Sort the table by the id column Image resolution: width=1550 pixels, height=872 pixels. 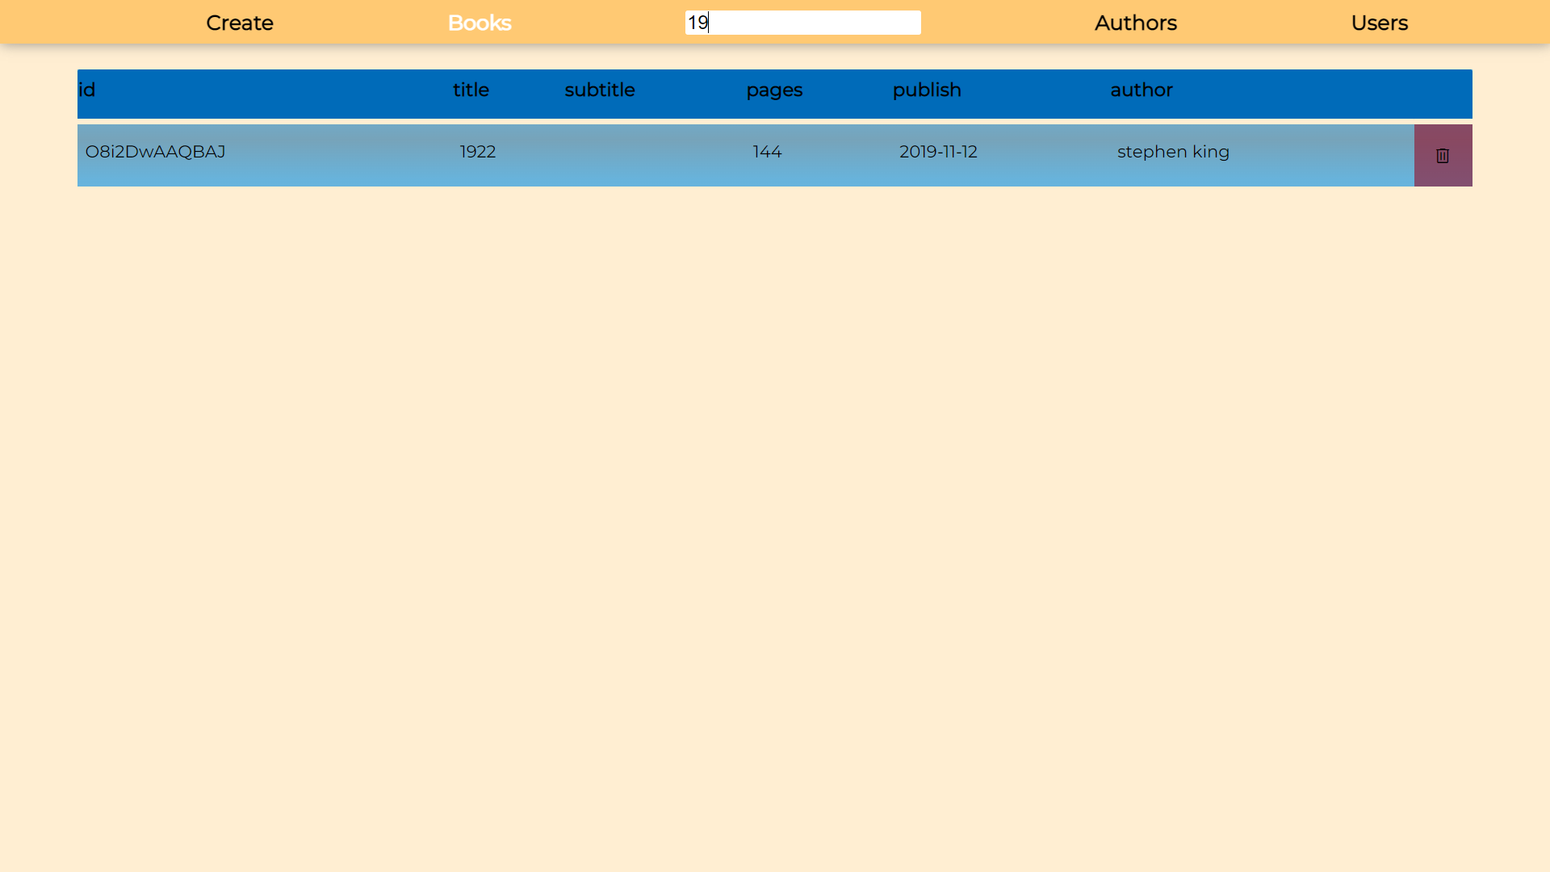pyautogui.click(x=88, y=90)
